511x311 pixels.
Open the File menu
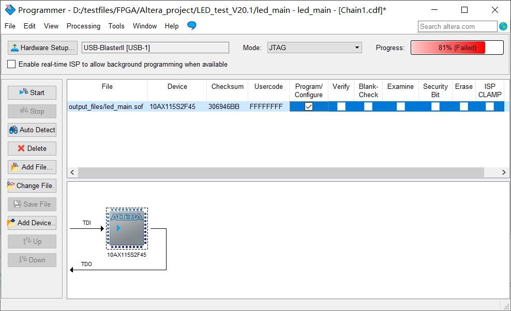coord(10,26)
